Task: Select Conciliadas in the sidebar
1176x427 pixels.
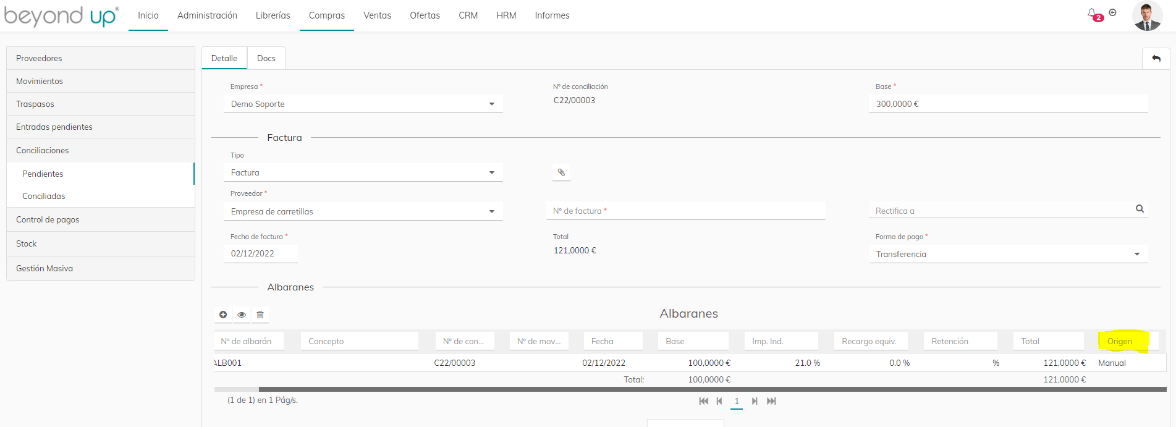Action: coord(44,196)
